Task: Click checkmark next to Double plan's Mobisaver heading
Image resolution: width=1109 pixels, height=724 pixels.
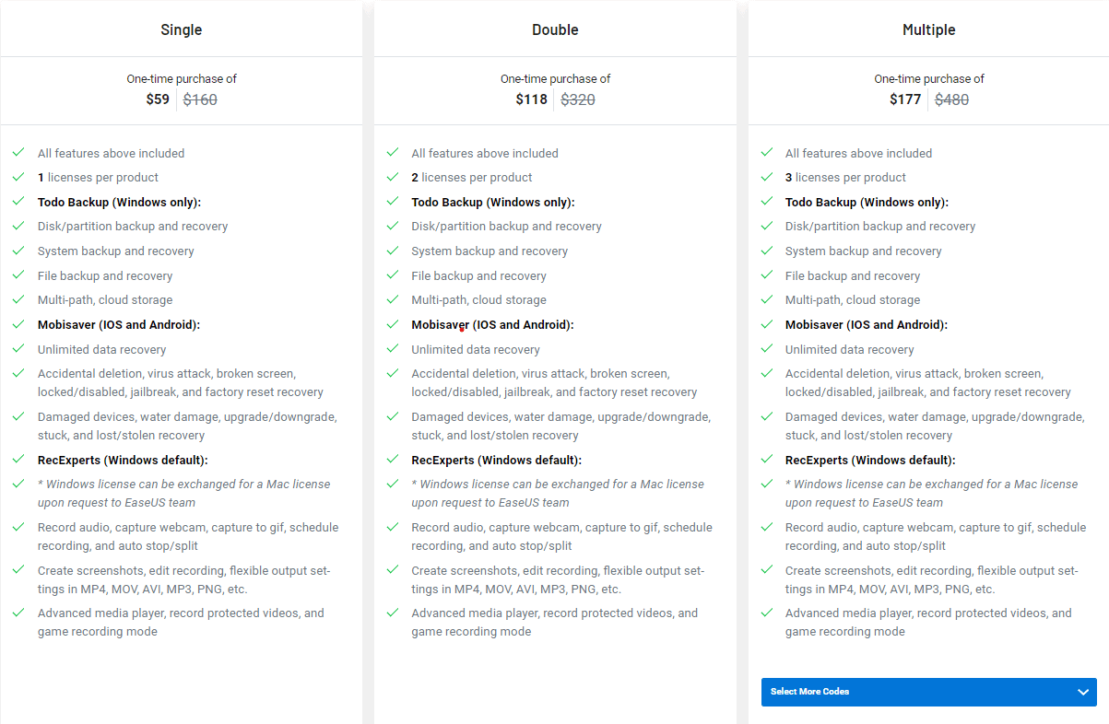Action: (x=393, y=323)
